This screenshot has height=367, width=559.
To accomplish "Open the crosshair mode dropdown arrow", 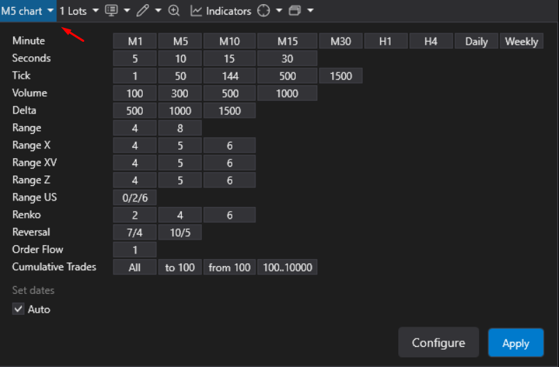I will click(x=278, y=11).
